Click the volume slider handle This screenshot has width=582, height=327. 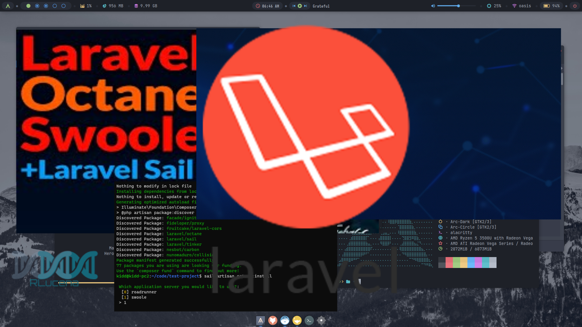tap(458, 6)
